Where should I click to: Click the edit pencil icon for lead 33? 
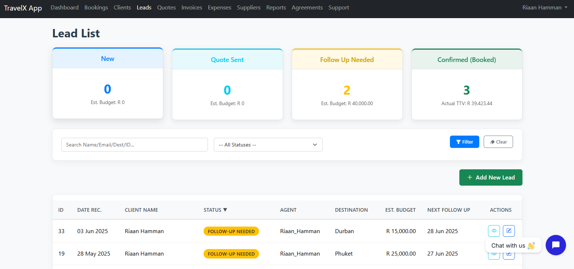tap(509, 231)
